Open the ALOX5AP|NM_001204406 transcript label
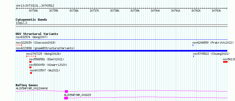Viewport: 235px width, 101px height. [32, 88]
